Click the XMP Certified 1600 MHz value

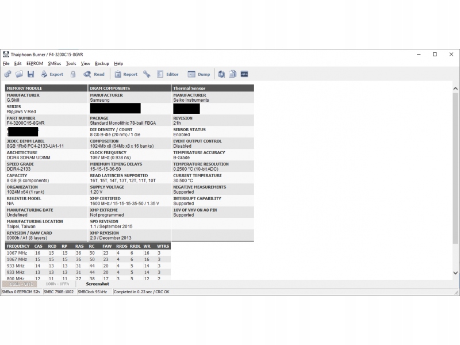click(124, 204)
